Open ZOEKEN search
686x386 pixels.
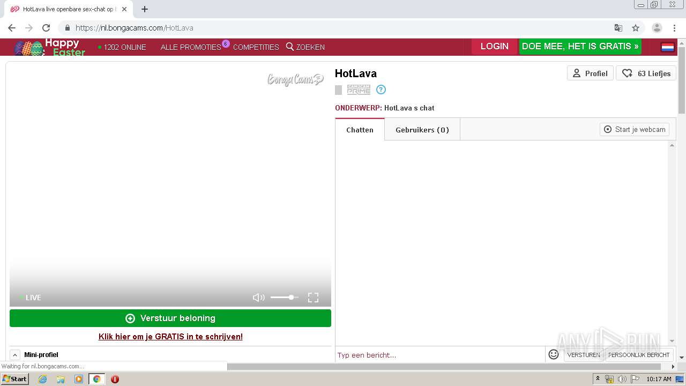pyautogui.click(x=305, y=47)
